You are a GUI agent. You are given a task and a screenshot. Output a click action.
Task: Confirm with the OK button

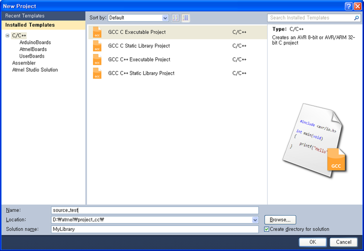coord(313,242)
